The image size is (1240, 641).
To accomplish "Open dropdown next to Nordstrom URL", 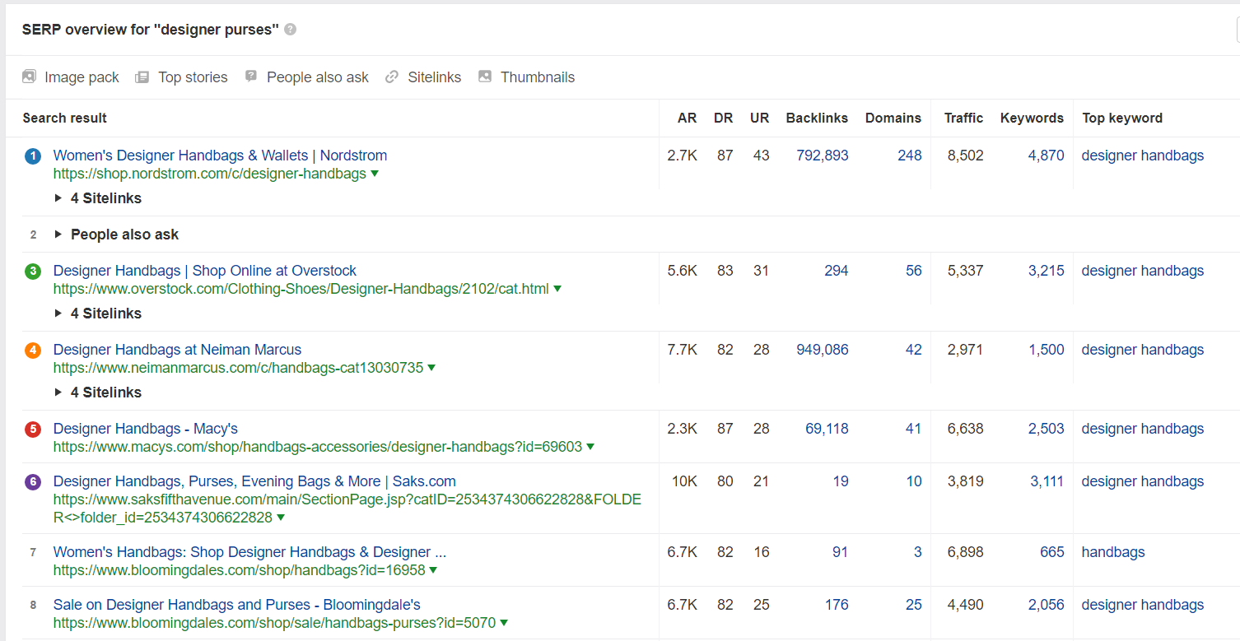I will (375, 174).
